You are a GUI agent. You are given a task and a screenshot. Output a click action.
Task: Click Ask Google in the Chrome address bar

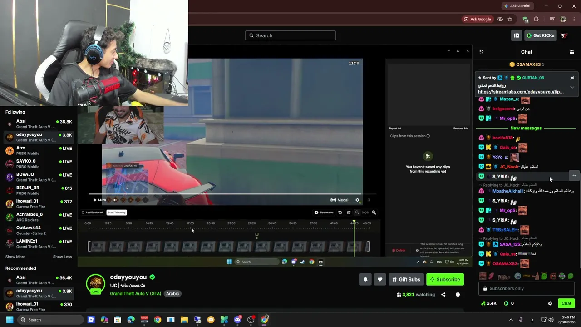coord(478,19)
